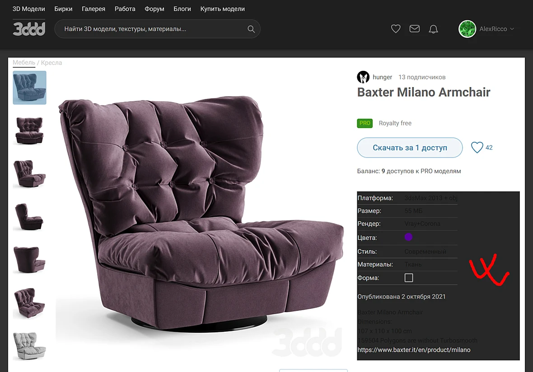Expand AlexRicco account dropdown arrow
Viewport: 533px width, 372px height.
pos(512,29)
